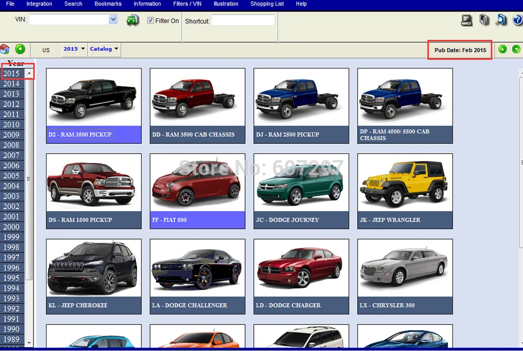Click the JC - Dodge Journey green car image
The image size is (523, 351).
pos(301,183)
